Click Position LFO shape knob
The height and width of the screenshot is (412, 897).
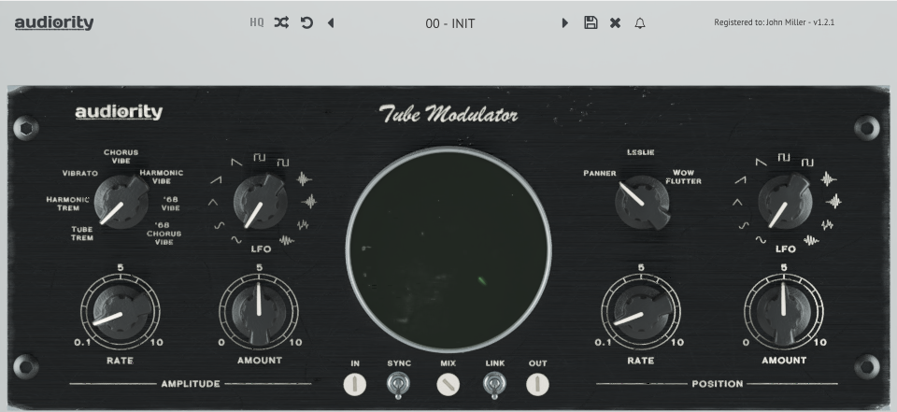click(x=784, y=202)
